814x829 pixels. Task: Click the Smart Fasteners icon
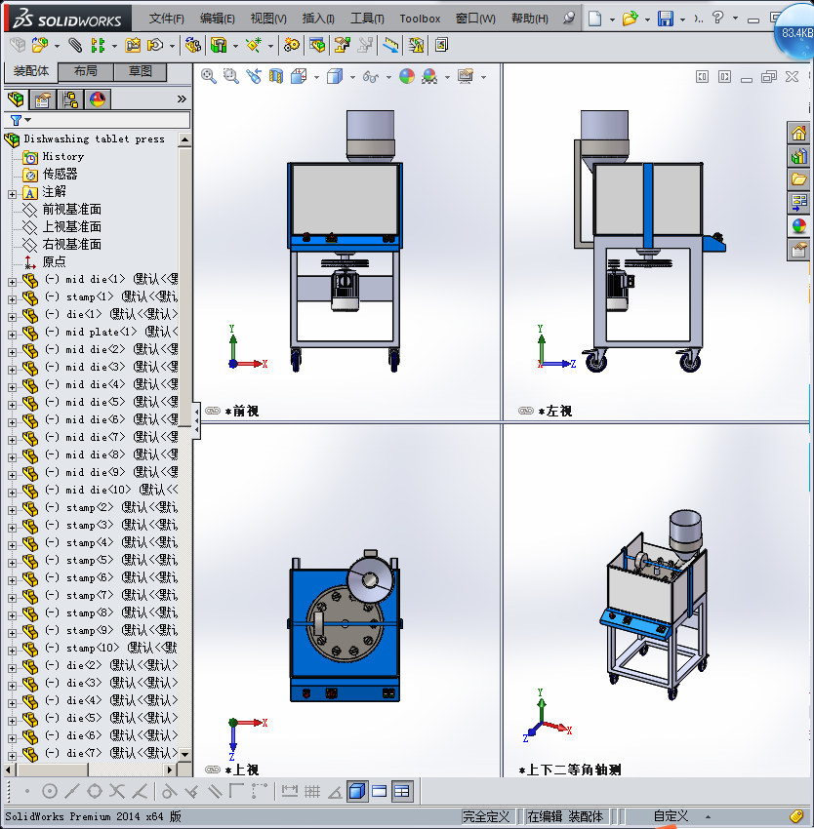tap(133, 46)
